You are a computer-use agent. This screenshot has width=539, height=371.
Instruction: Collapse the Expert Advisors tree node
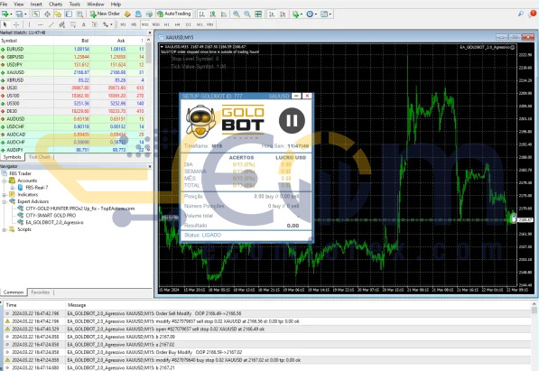(x=5, y=201)
